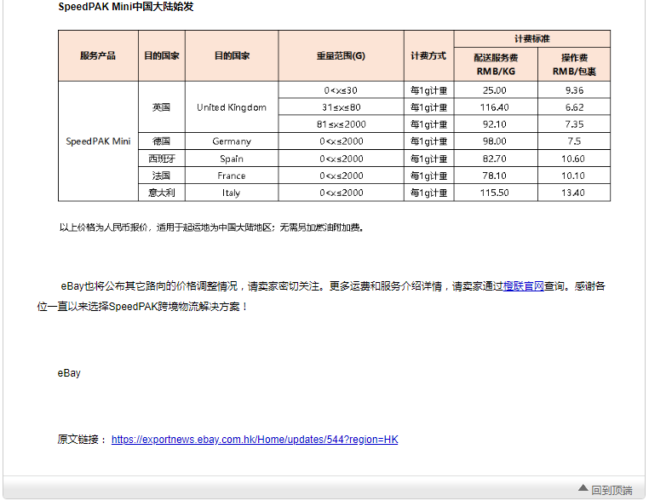Click the 7.35 handling fee value
649x501 pixels.
pyautogui.click(x=574, y=124)
